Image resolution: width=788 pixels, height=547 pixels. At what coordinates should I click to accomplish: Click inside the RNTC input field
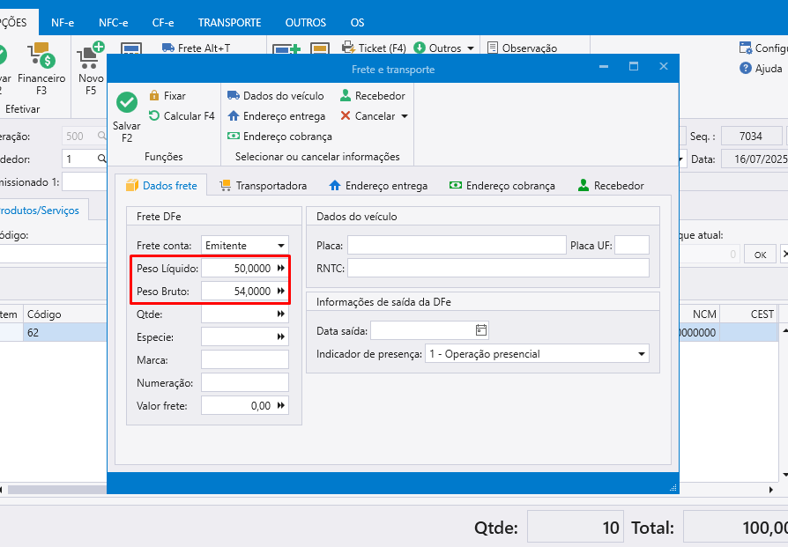[498, 268]
